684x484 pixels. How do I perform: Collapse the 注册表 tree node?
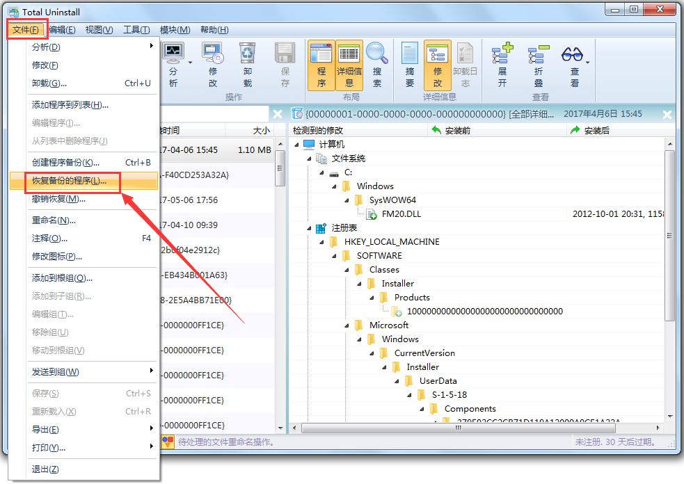pyautogui.click(x=308, y=228)
